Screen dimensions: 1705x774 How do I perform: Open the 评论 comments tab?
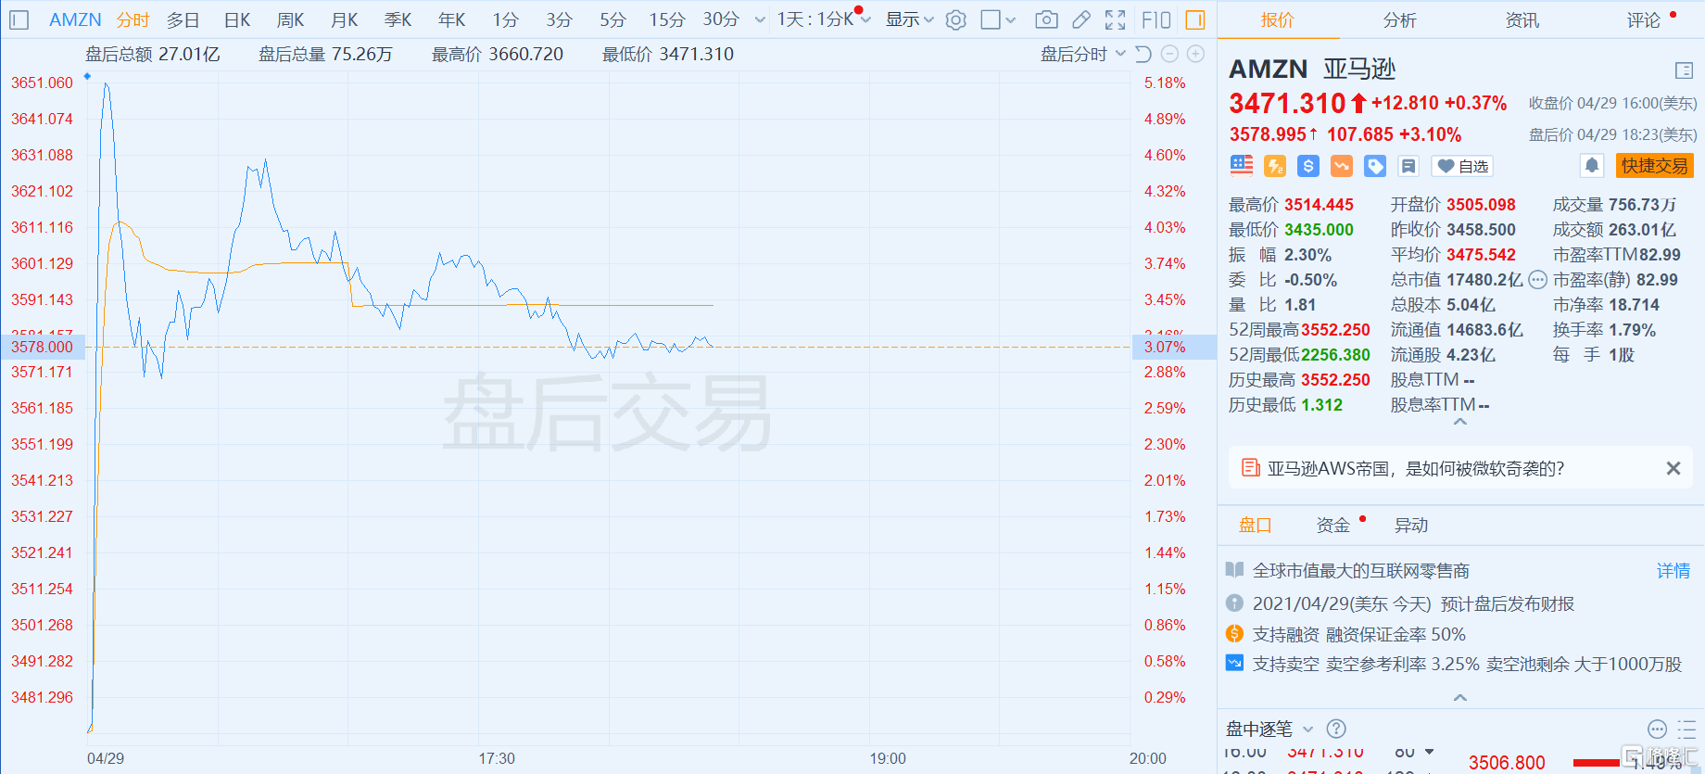click(x=1644, y=19)
